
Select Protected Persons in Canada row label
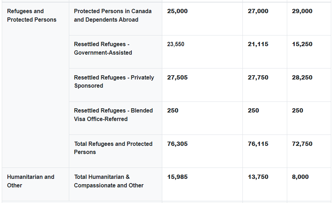[x=113, y=16]
